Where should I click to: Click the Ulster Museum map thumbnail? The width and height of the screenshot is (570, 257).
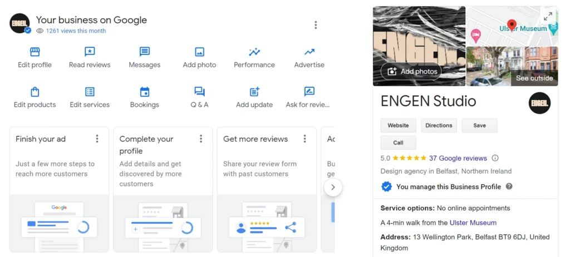tap(512, 26)
